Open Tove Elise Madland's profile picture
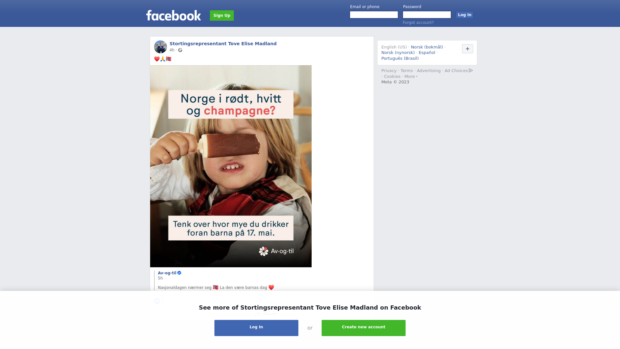This screenshot has height=349, width=620. [160, 47]
